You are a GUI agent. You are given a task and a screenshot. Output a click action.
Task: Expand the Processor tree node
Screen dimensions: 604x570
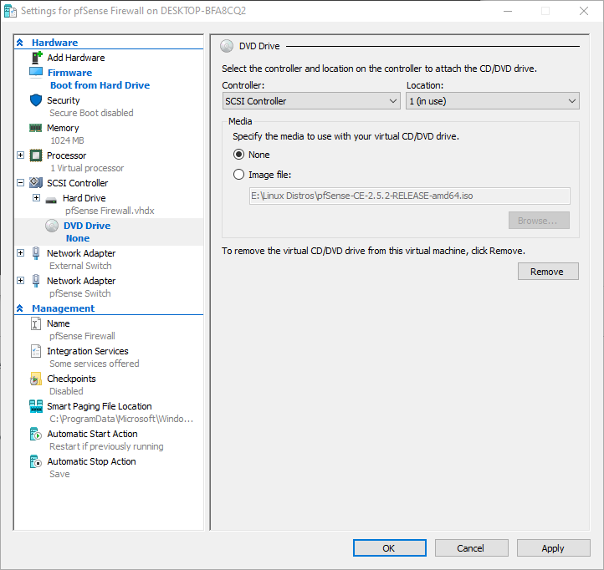pos(21,155)
